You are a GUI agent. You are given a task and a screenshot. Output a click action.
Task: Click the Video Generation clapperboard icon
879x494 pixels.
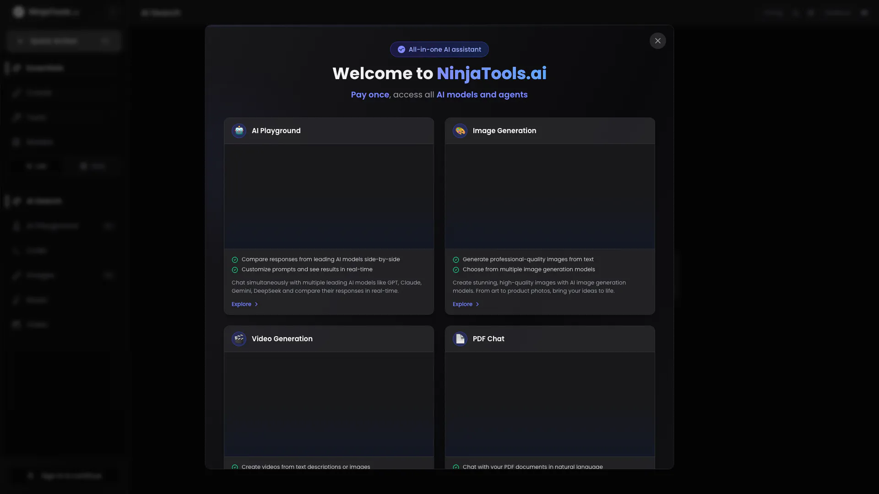point(239,339)
